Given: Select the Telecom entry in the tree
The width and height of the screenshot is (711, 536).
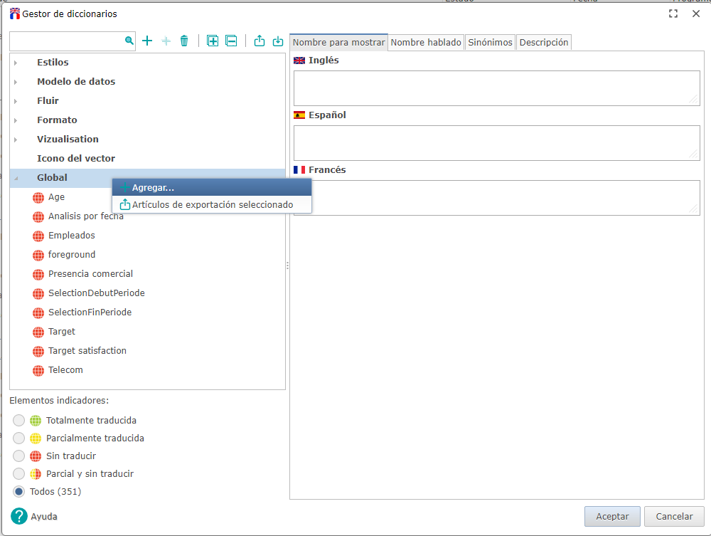Looking at the screenshot, I should [65, 370].
